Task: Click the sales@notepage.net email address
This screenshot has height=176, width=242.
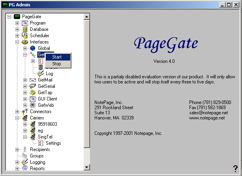Action: click(208, 113)
